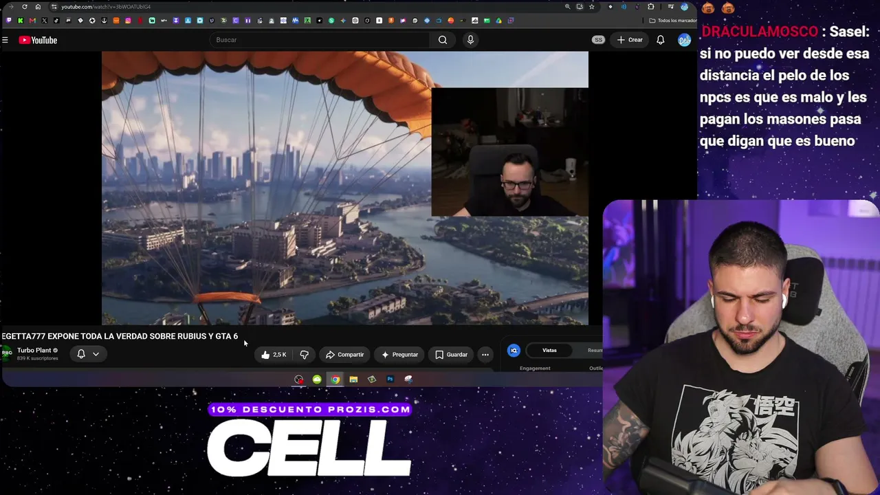Screen dimensions: 880x495
Task: Open Photoshop from the taskbar
Action: click(390, 379)
